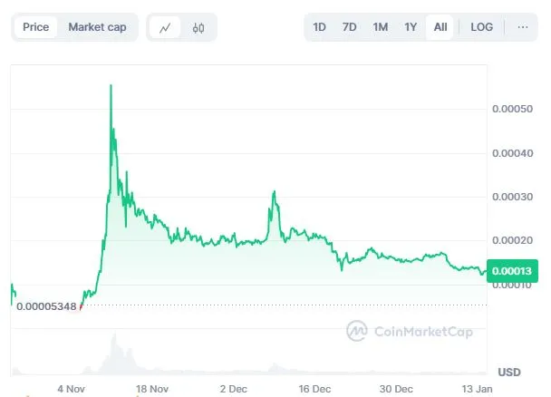
Task: Select the Market cap tab
Action: pyautogui.click(x=97, y=27)
